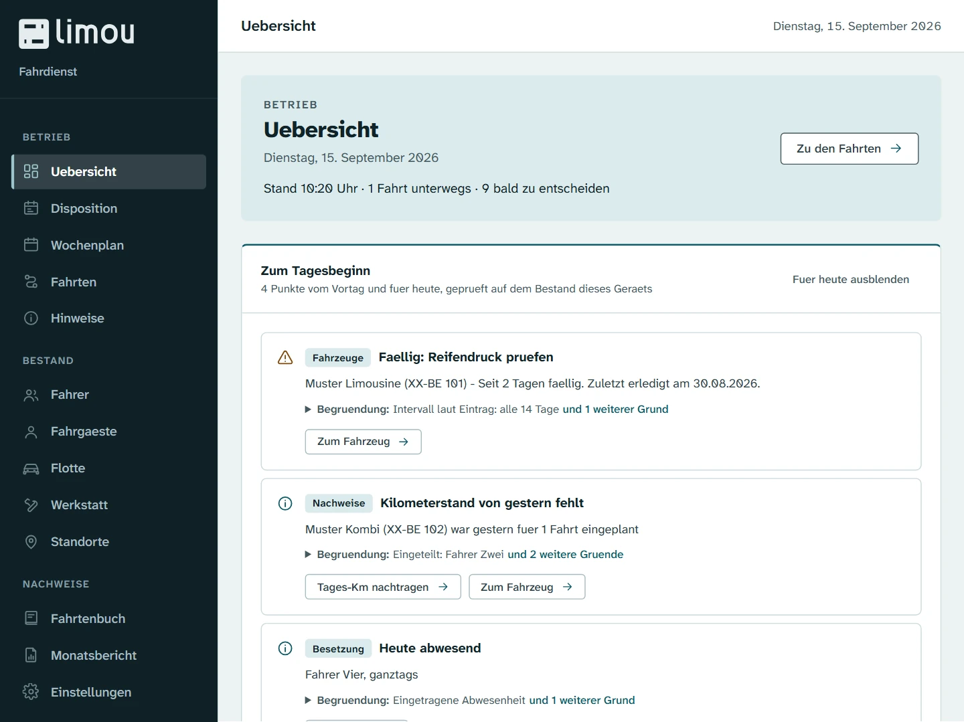Click the Fahrer people icon
Screen dimensions: 964x722
(x=31, y=395)
